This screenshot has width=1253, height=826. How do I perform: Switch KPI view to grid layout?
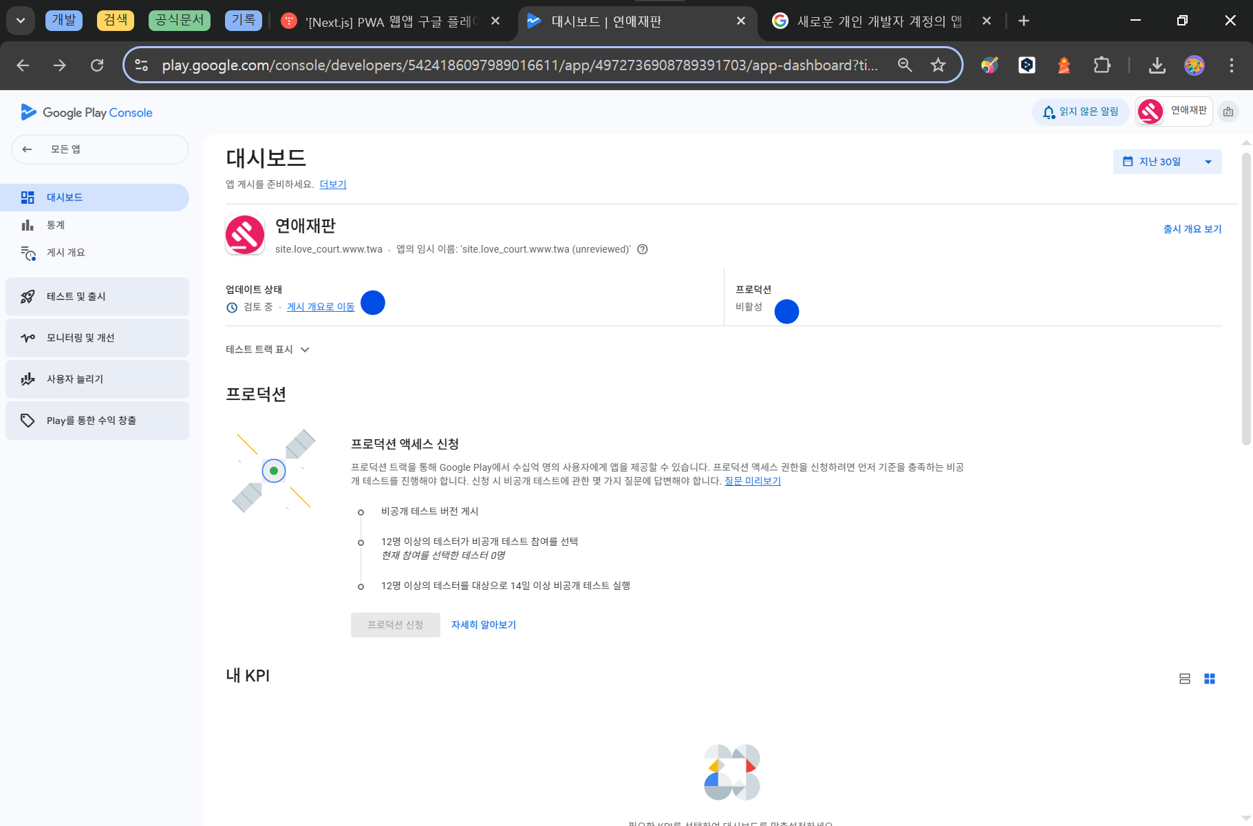tap(1210, 679)
